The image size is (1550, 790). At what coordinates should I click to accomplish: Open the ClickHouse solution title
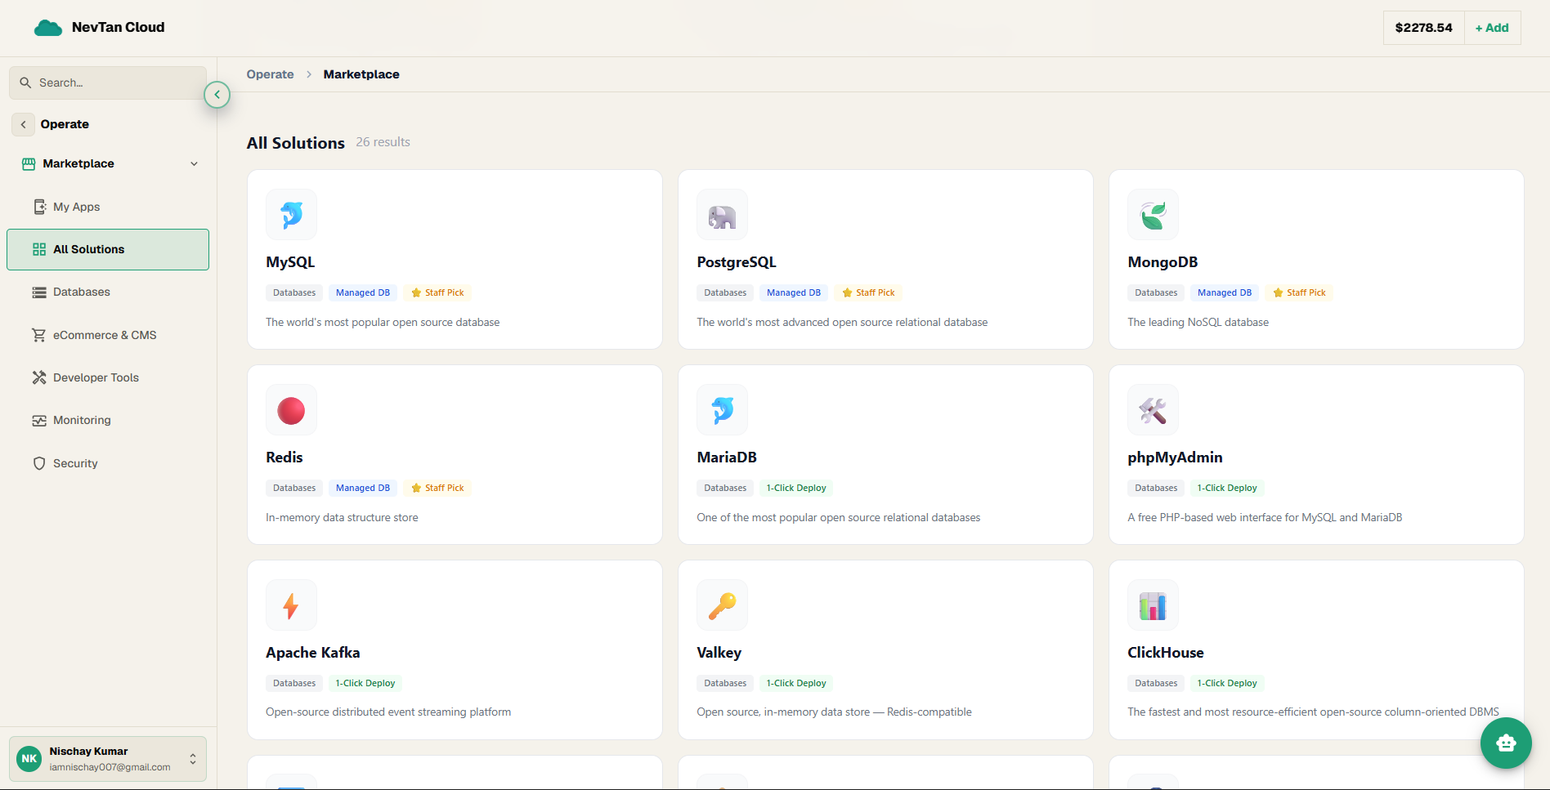(1166, 653)
